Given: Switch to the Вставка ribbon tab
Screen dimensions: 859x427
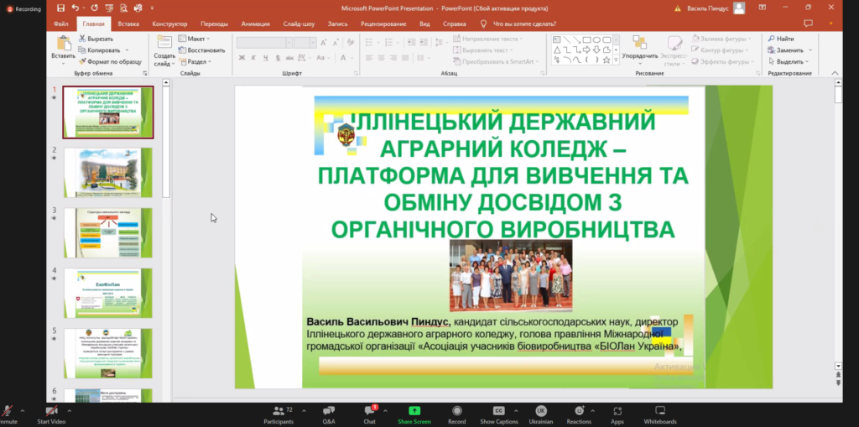Looking at the screenshot, I should pyautogui.click(x=128, y=24).
